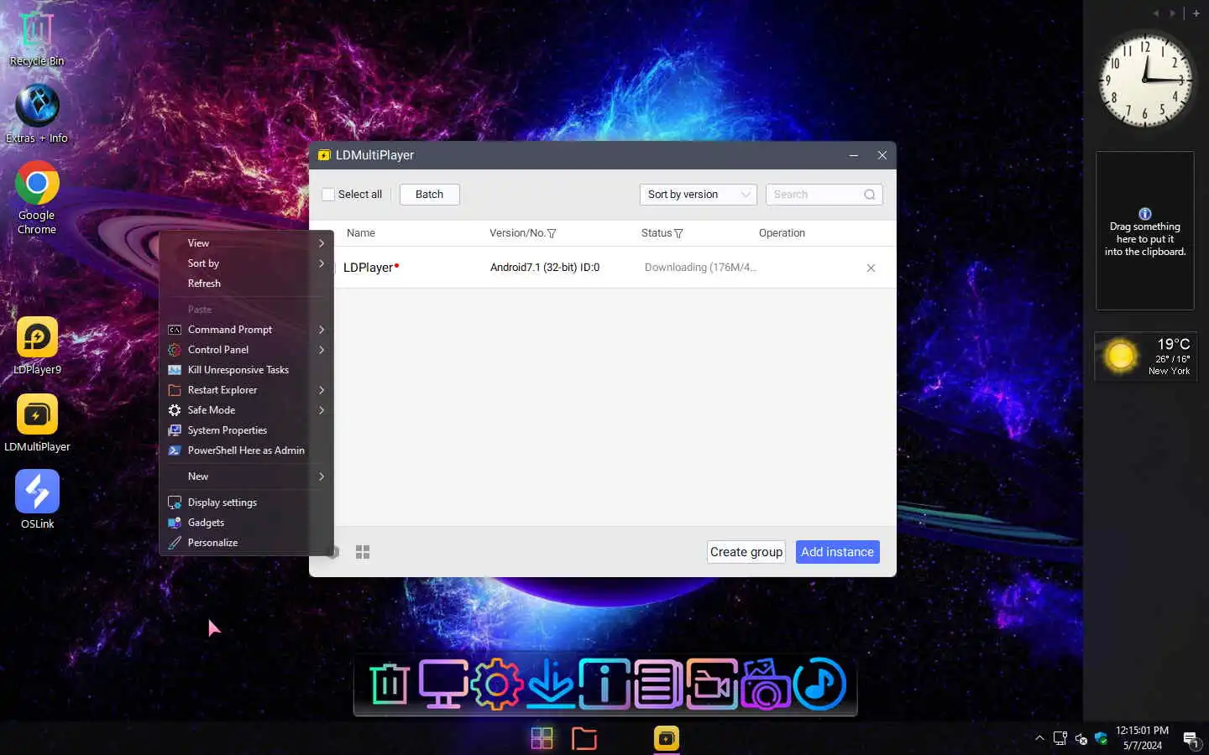Open the Sort by version dropdown
Screen dimensions: 1209x755
[x=698, y=195]
